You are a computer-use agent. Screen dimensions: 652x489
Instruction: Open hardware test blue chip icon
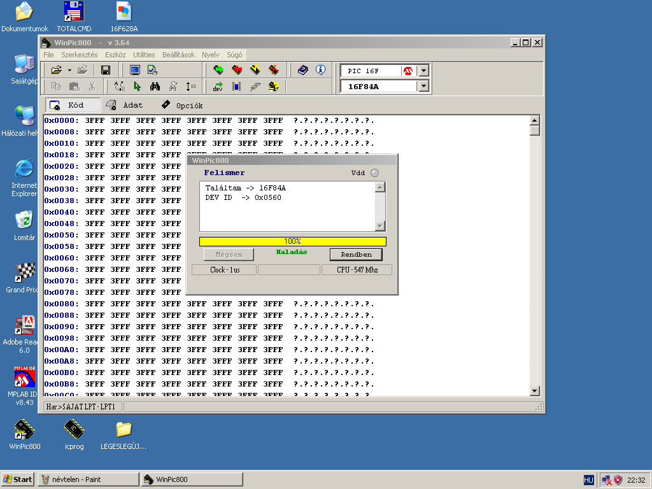tap(237, 87)
